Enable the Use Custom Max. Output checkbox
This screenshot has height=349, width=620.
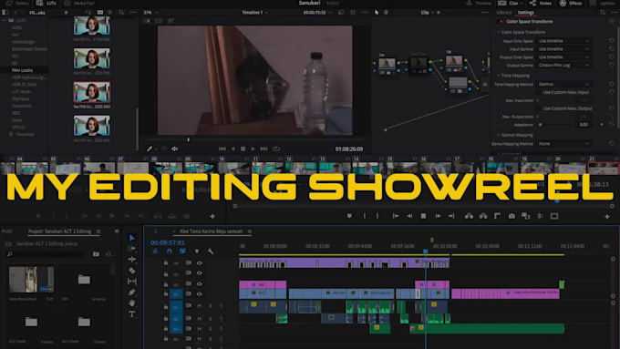point(539,108)
